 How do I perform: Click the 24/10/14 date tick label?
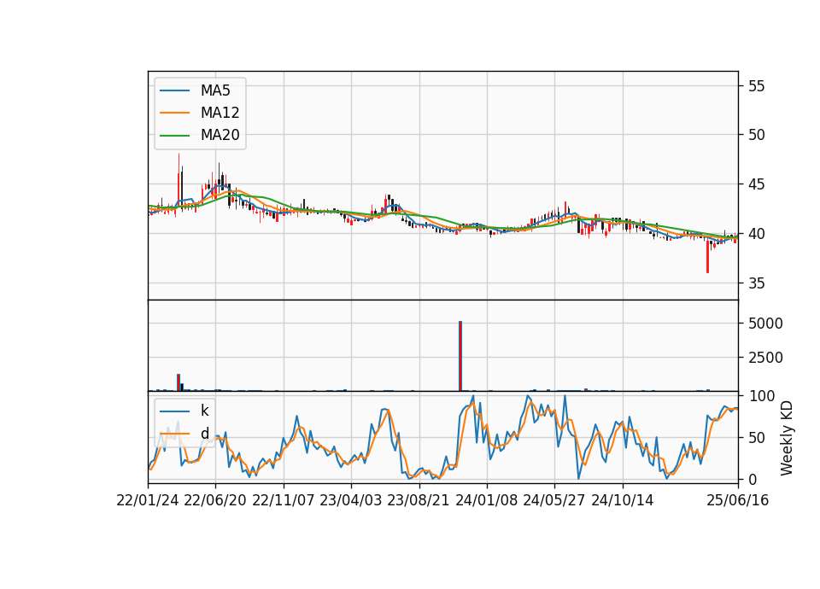pyautogui.click(x=623, y=500)
